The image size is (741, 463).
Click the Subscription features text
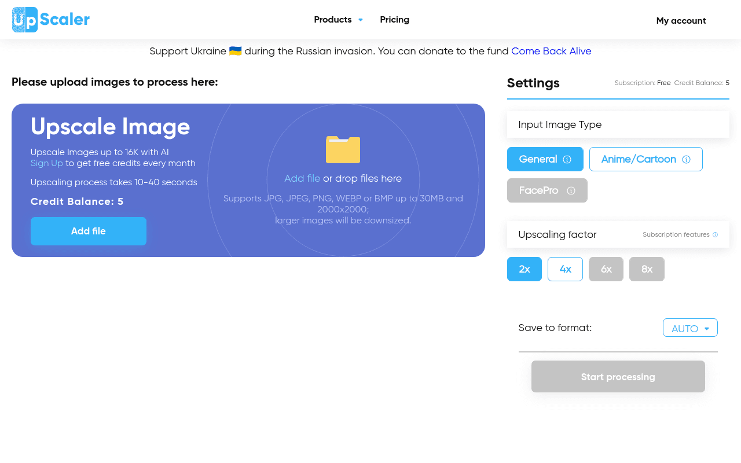(x=676, y=234)
